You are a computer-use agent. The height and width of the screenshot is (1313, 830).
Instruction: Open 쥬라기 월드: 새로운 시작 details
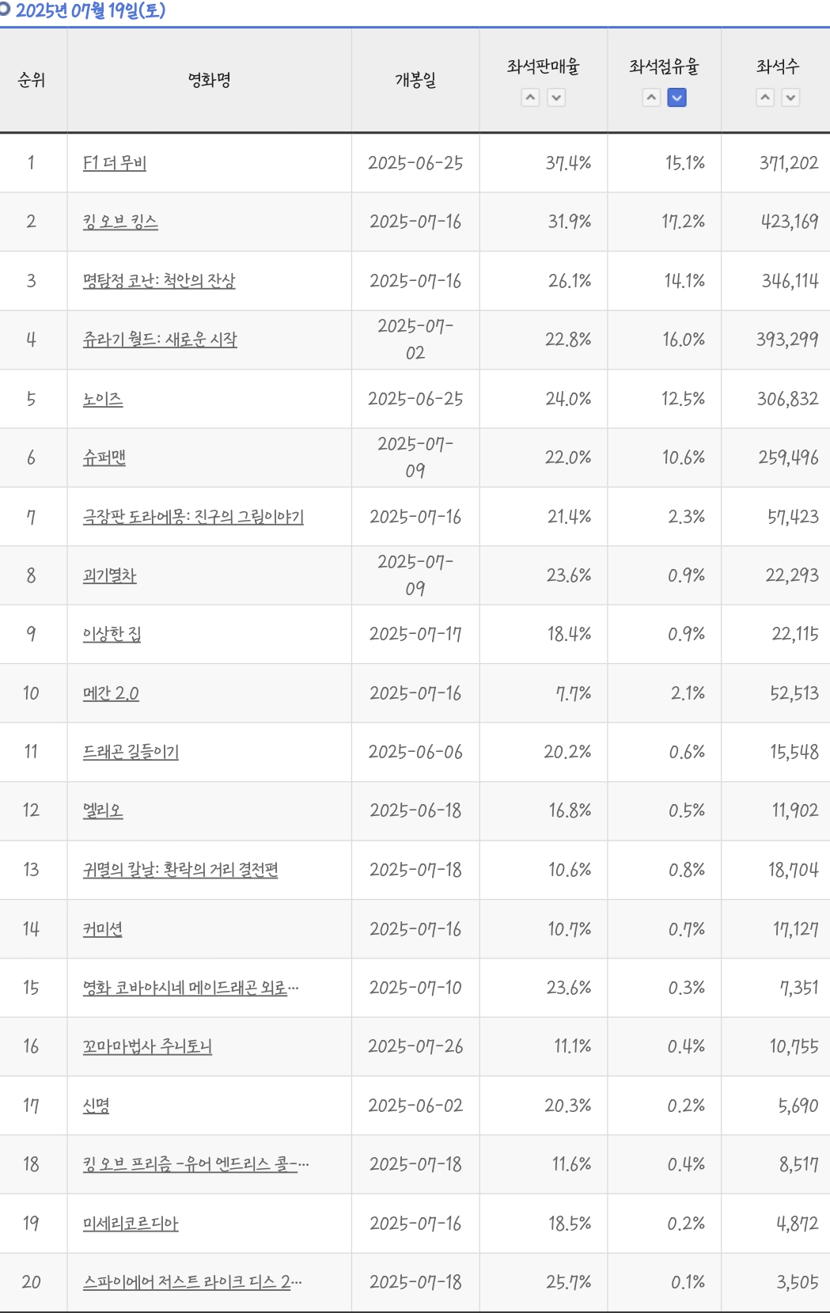(x=160, y=340)
